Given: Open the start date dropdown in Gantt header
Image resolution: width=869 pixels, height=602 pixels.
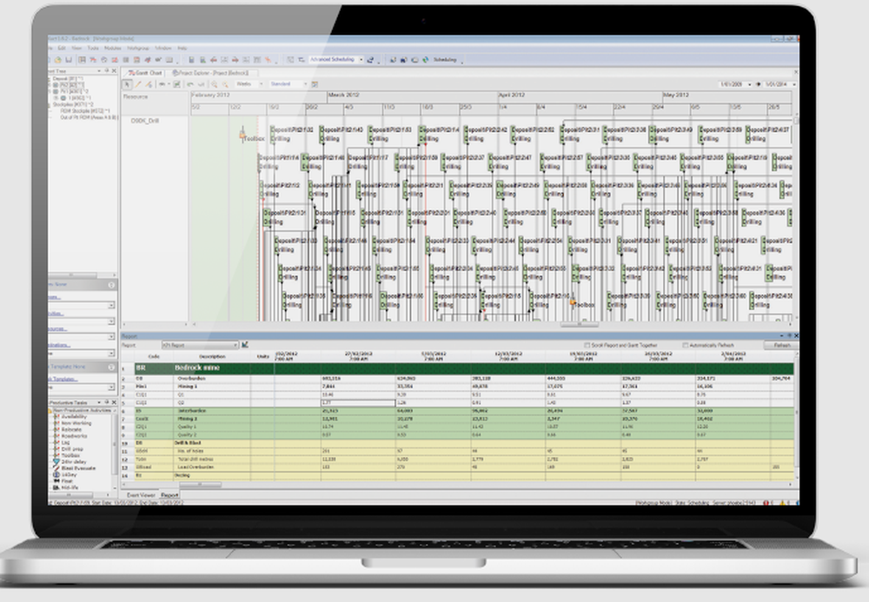Looking at the screenshot, I should tap(750, 84).
